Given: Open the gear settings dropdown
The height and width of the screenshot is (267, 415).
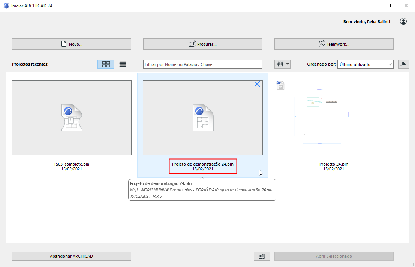Looking at the screenshot, I should 282,64.
